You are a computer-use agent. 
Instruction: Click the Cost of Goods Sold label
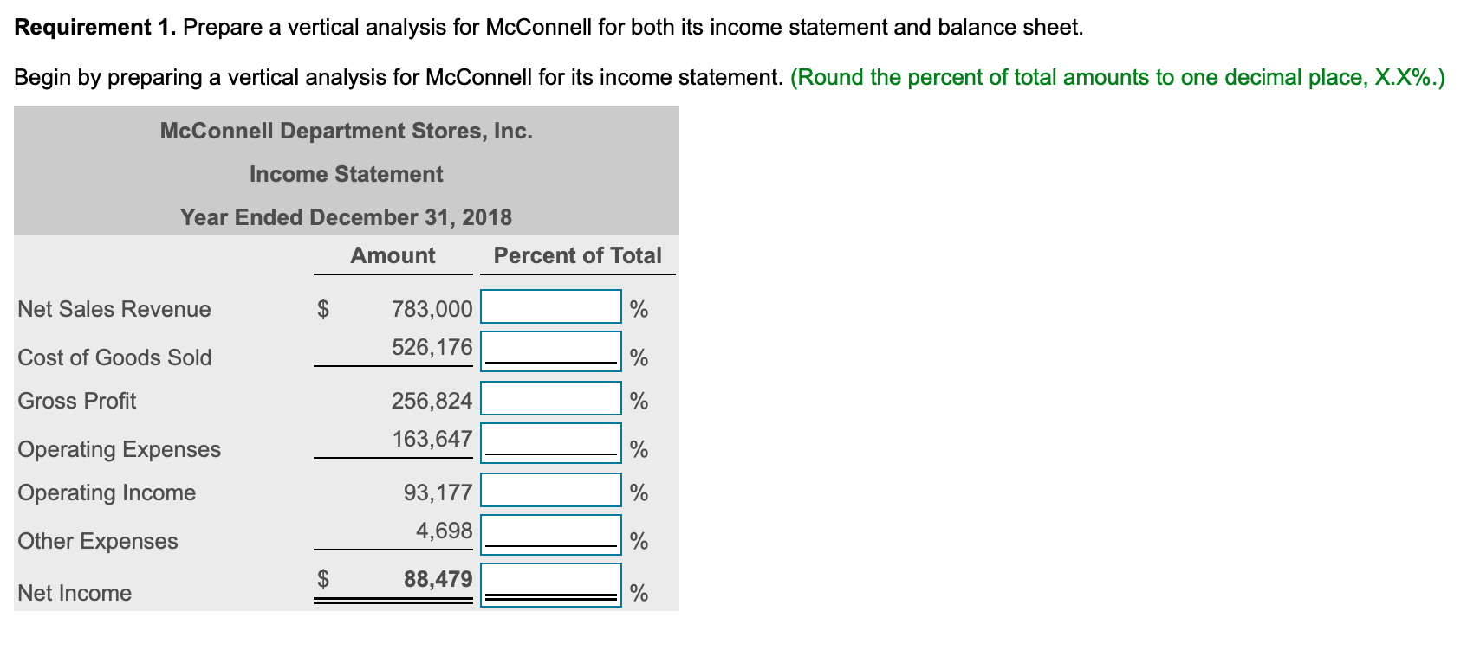point(114,357)
